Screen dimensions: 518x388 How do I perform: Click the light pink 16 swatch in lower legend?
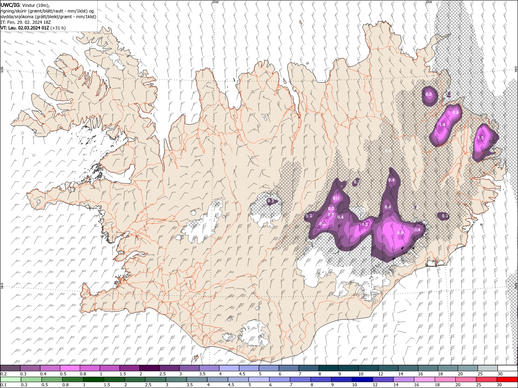click(x=425, y=380)
